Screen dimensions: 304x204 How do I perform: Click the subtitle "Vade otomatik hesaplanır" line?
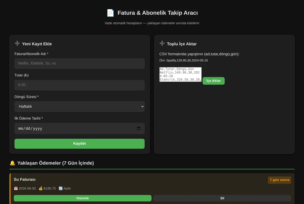coord(152,23)
